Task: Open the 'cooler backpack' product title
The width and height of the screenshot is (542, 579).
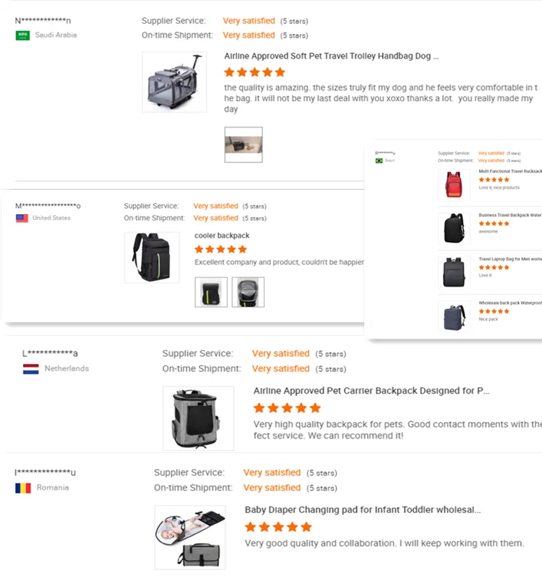Action: 222,235
